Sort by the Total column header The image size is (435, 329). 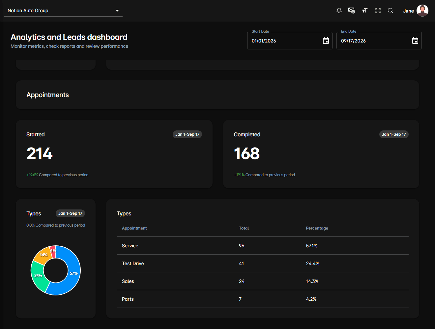244,228
